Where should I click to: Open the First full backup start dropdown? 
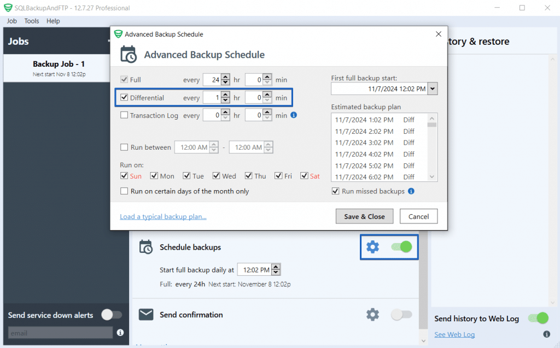pyautogui.click(x=433, y=89)
